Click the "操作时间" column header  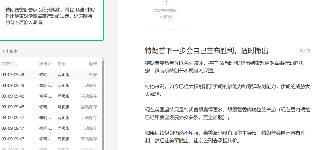click(x=10, y=64)
